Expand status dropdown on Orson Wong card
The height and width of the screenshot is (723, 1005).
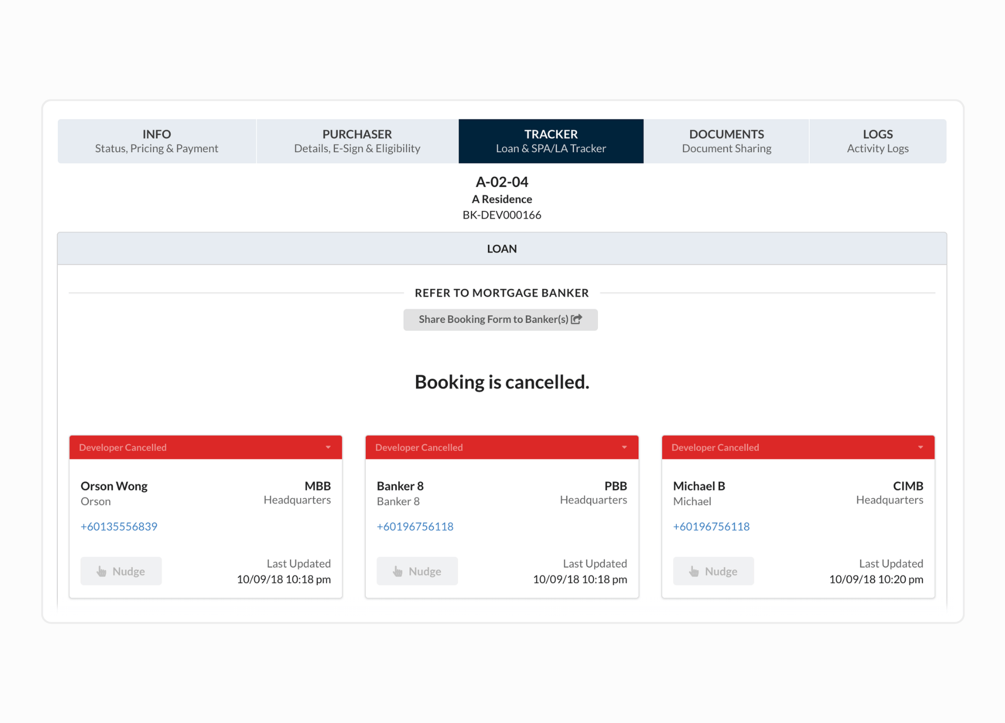click(x=328, y=447)
